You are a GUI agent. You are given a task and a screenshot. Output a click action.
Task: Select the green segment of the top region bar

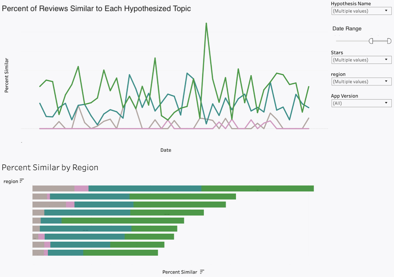257,188
